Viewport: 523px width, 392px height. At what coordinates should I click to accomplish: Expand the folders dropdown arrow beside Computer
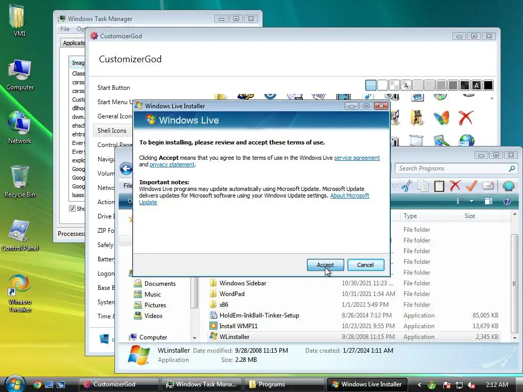point(195,338)
